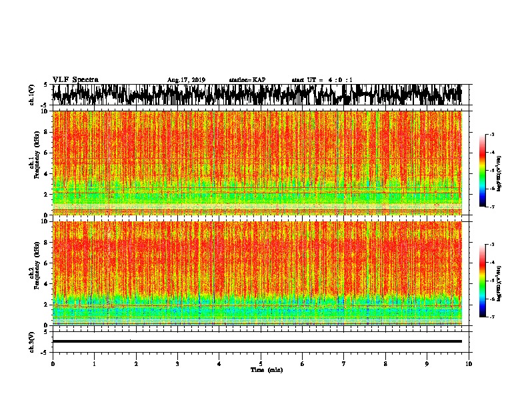Viewport: 528px width, 408px height.
Task: Select the ch.1 "Frequency (kHz)" axis label
Action: pyautogui.click(x=37, y=155)
